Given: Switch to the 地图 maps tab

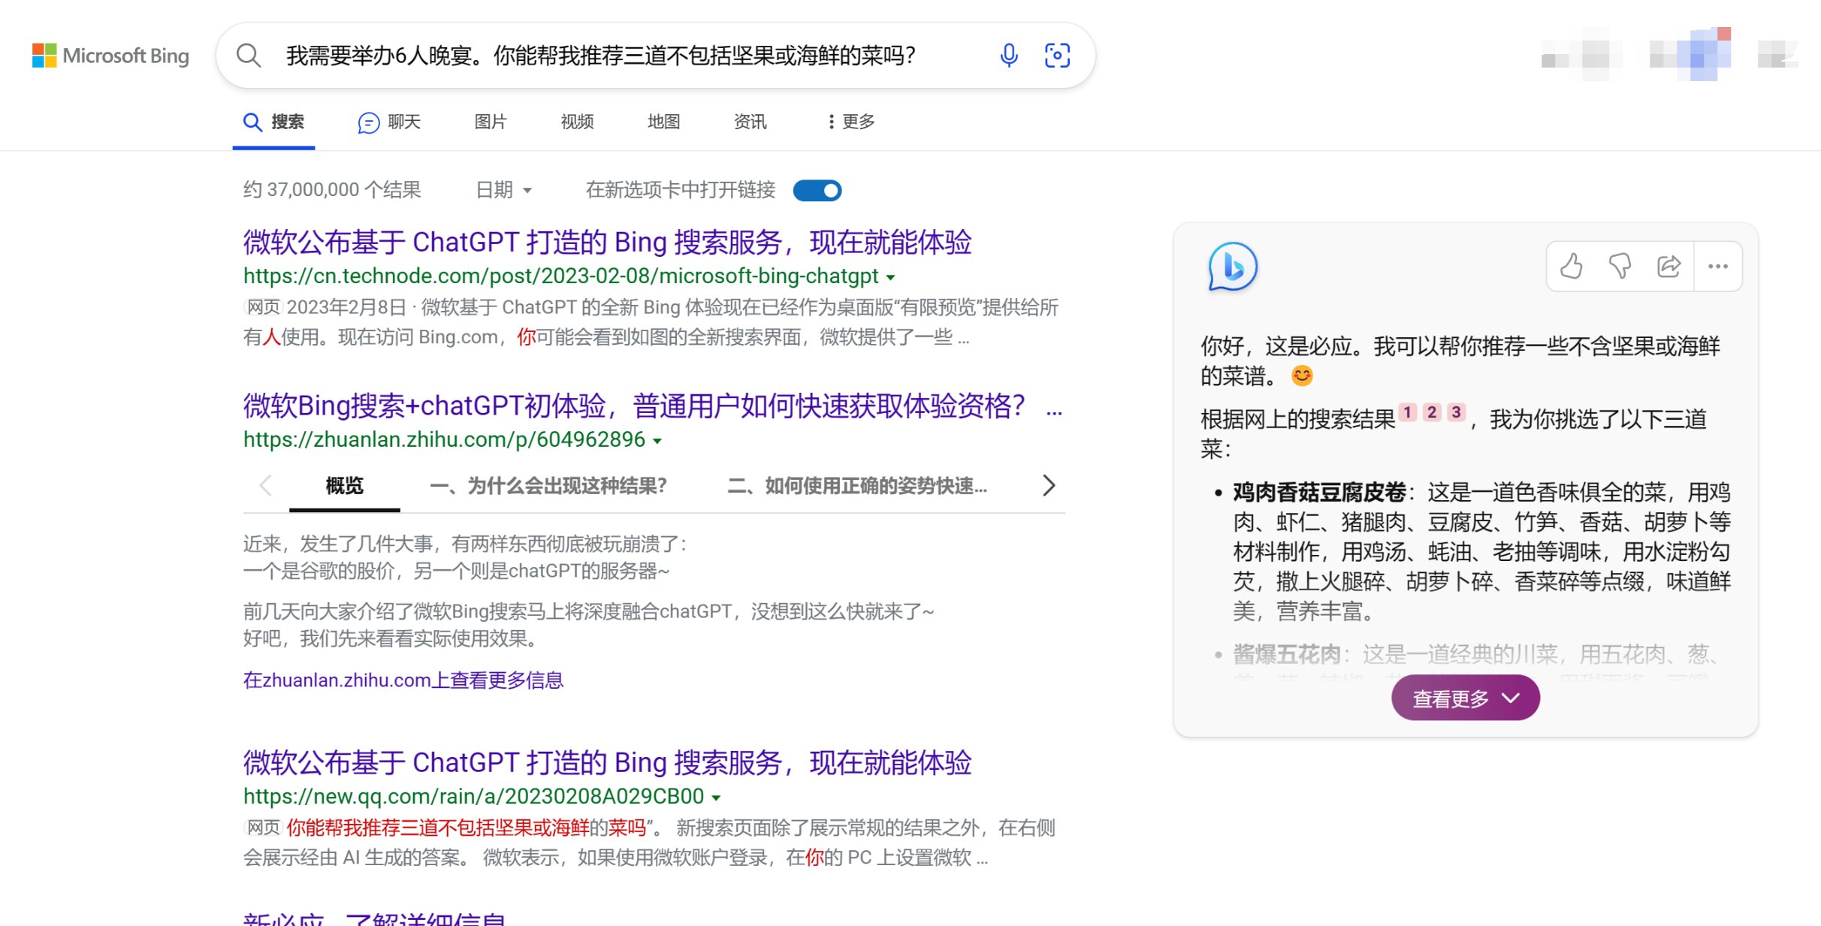Looking at the screenshot, I should coord(663,122).
